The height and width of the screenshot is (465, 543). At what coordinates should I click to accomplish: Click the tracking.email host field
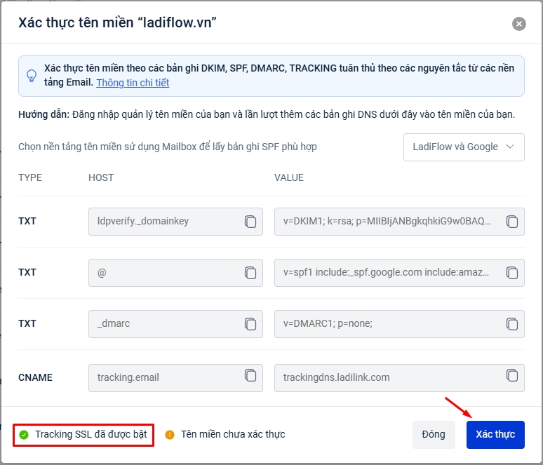[x=165, y=377]
